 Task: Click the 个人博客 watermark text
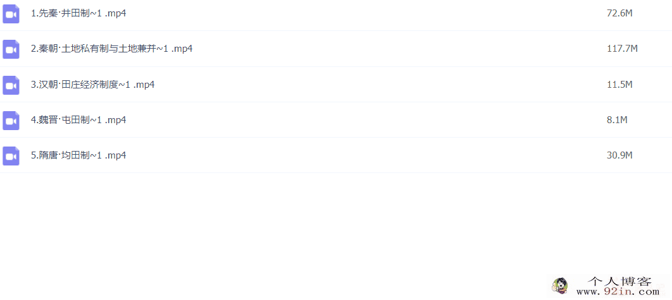[x=619, y=281]
